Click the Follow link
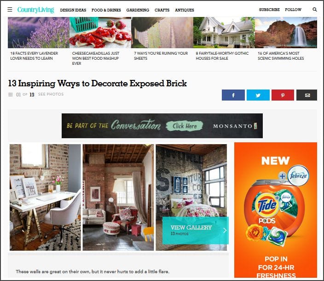324x281 pixels. click(293, 10)
